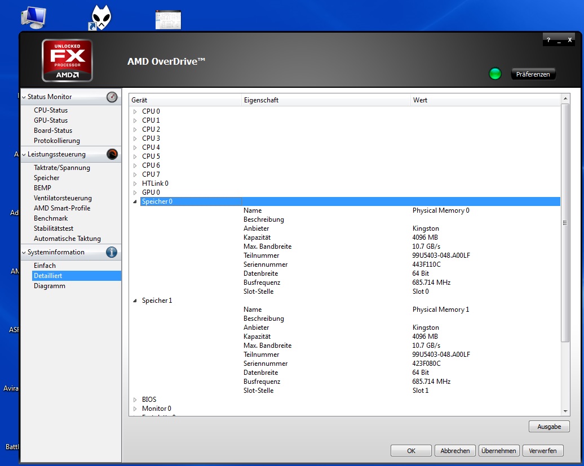Select Slot 0 value
Screen dimensions: 584x466
click(420, 292)
